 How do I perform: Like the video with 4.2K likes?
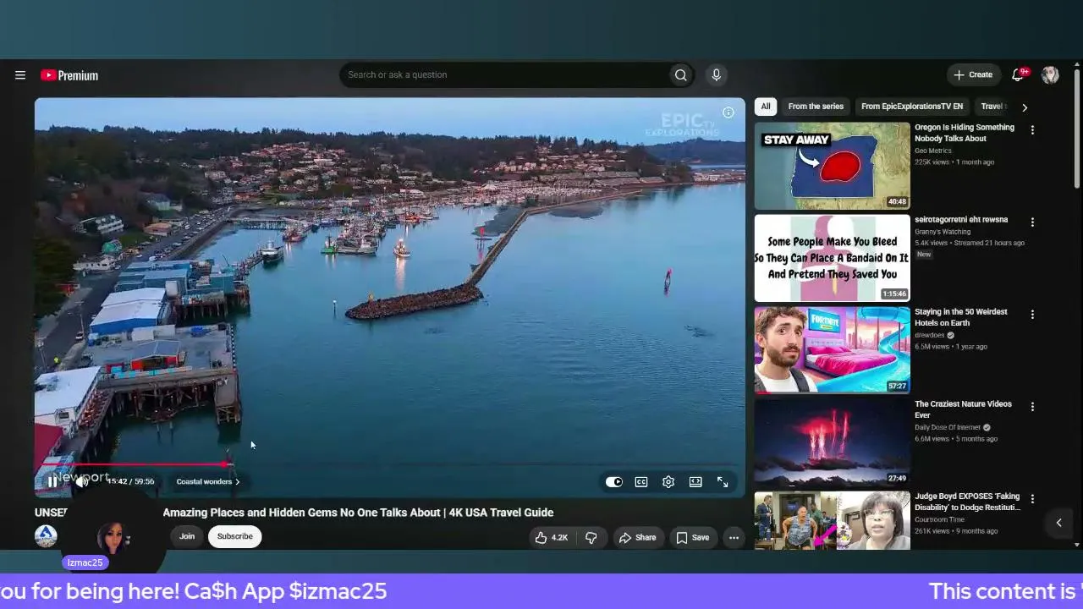(x=551, y=537)
